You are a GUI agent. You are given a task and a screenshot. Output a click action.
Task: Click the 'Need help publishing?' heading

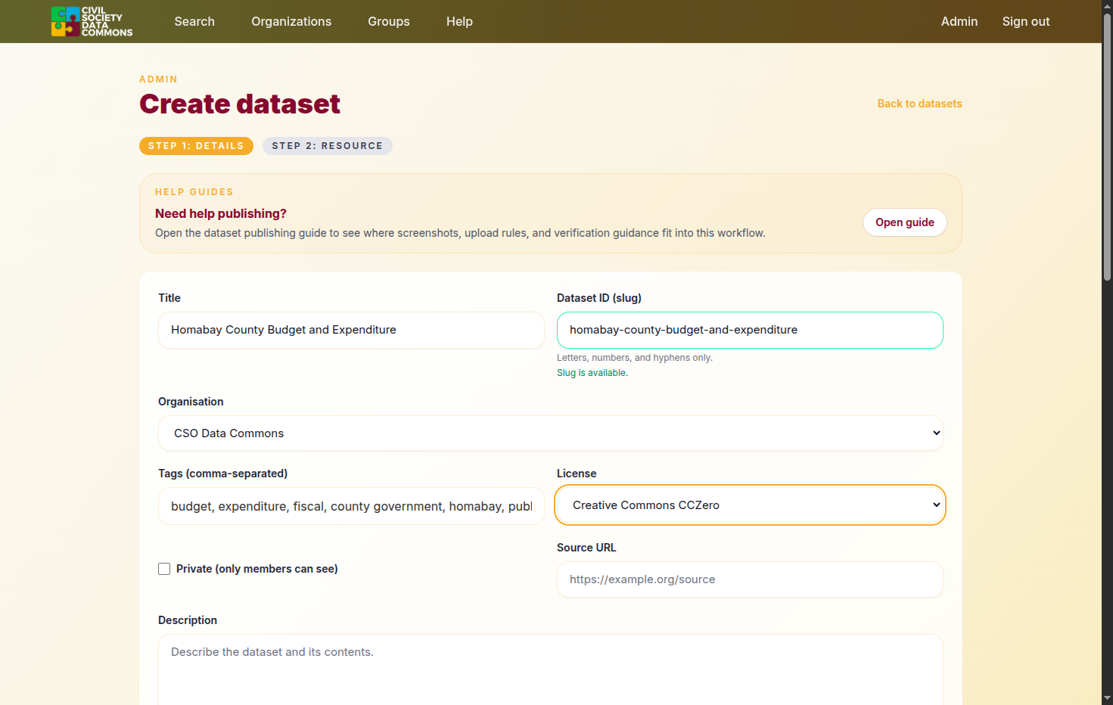[221, 214]
